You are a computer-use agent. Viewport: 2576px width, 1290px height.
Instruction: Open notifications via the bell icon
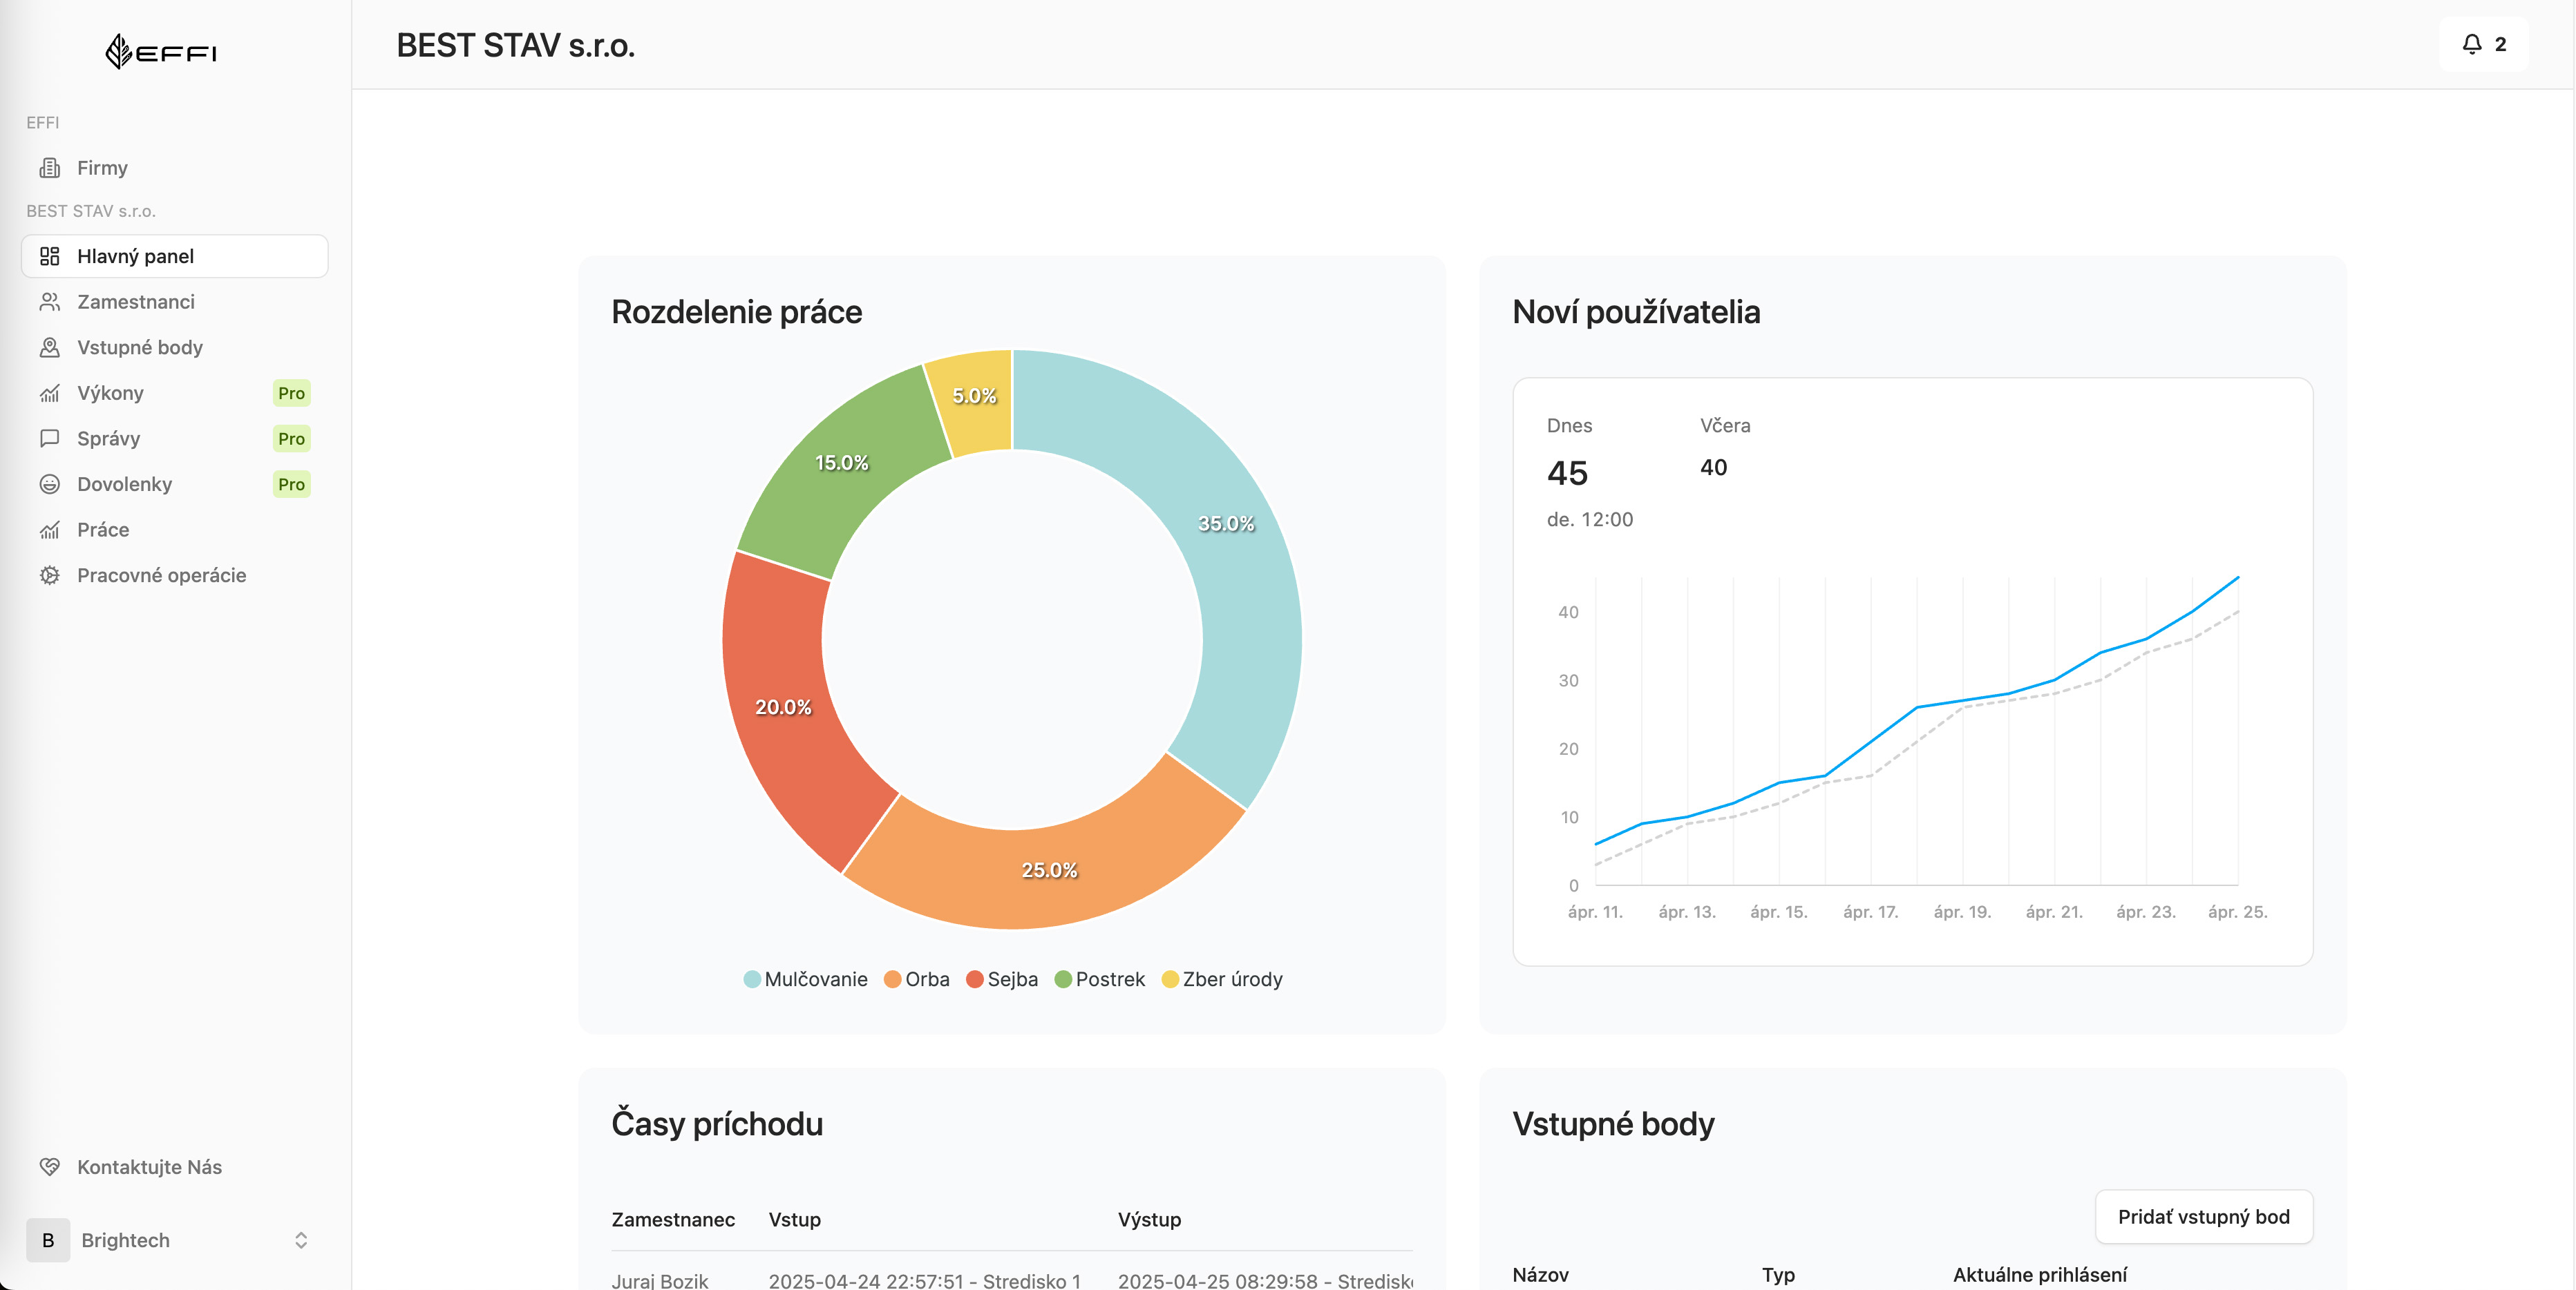tap(2472, 44)
